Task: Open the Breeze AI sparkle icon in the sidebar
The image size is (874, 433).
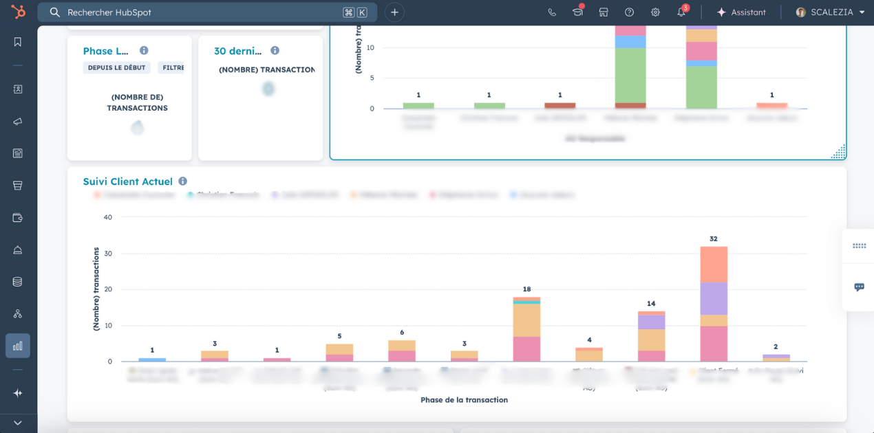Action: coord(18,393)
